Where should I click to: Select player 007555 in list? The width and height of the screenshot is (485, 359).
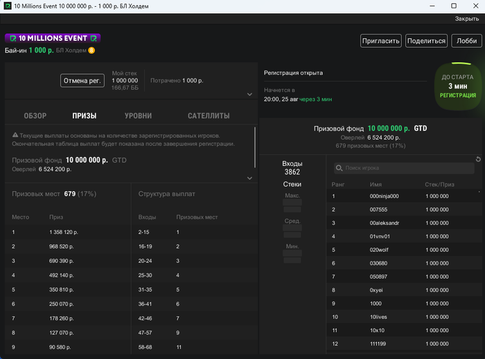click(x=404, y=210)
